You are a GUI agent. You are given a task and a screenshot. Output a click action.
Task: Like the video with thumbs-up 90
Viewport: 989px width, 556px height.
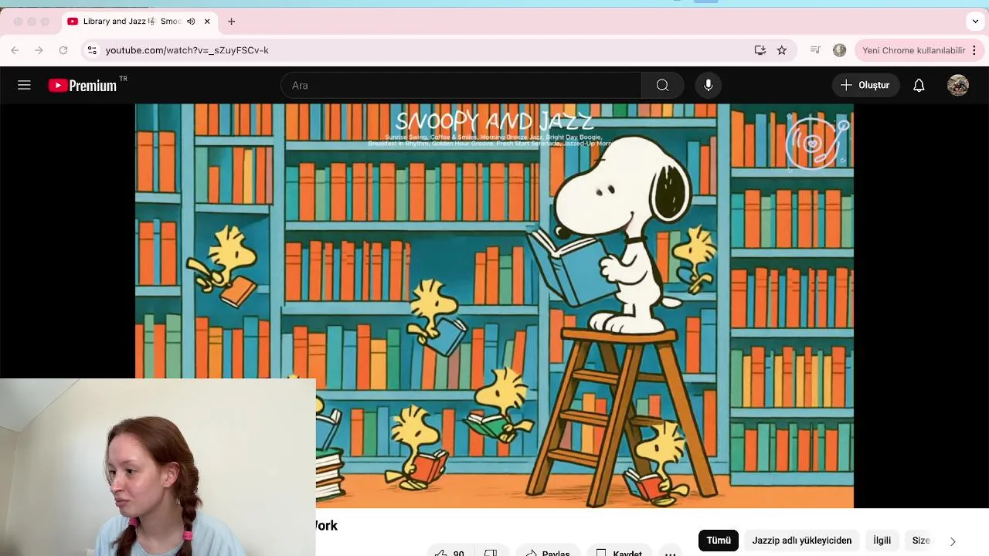tap(450, 553)
